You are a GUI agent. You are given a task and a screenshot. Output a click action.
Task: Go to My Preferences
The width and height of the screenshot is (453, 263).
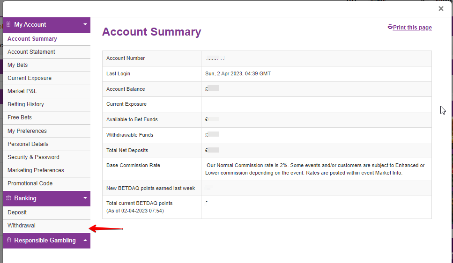(46, 131)
